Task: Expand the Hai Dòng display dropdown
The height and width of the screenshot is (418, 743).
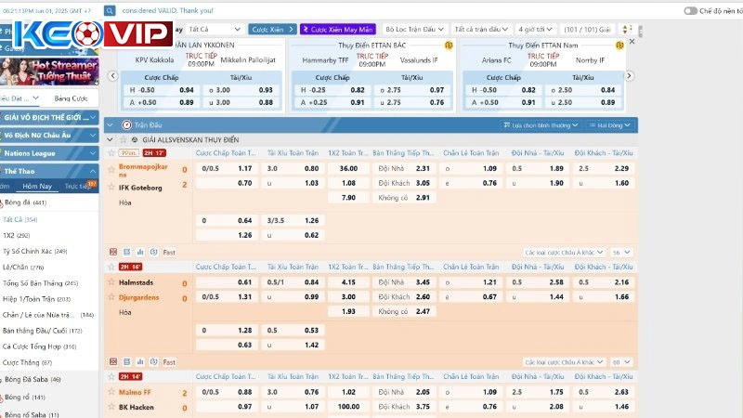Action: click(x=612, y=124)
